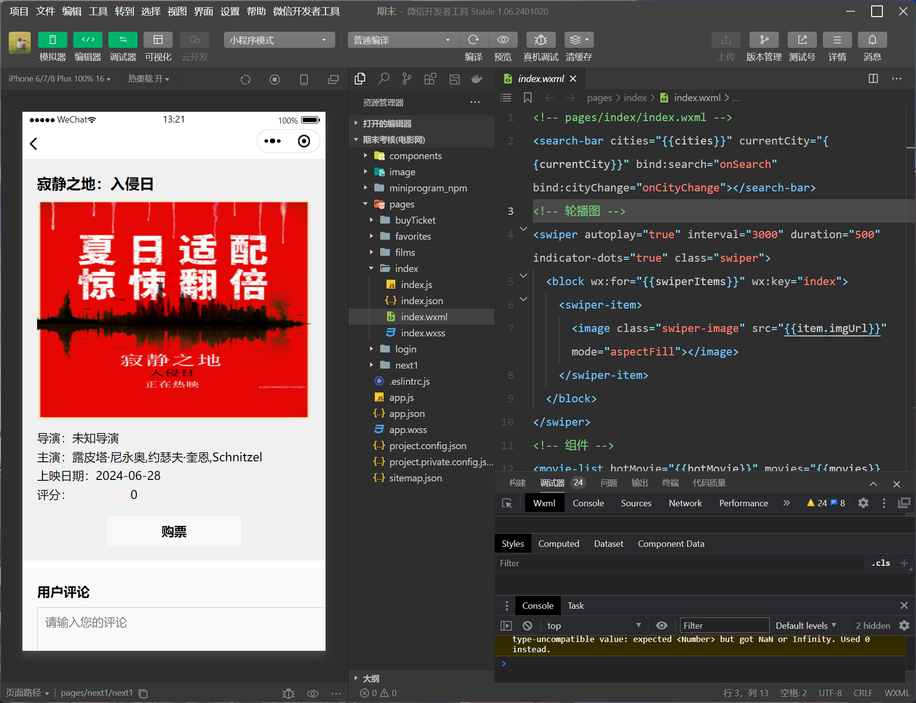Toggle the console sidebar panel icon

pos(507,625)
